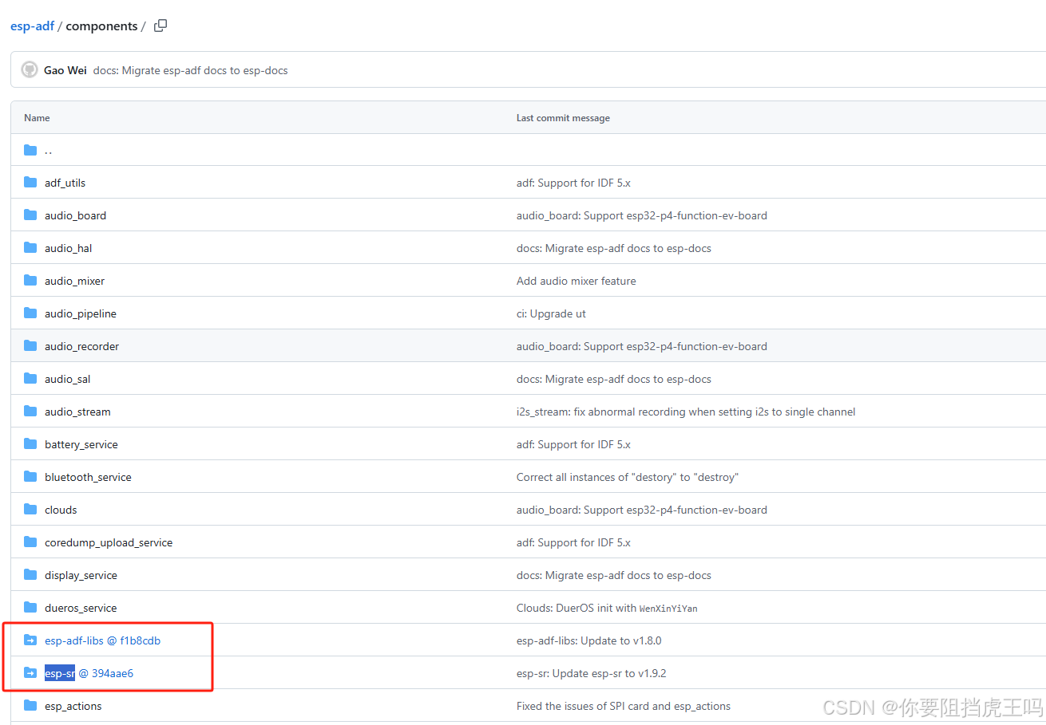Open commit 'Add audio mixer feature'

click(x=576, y=281)
